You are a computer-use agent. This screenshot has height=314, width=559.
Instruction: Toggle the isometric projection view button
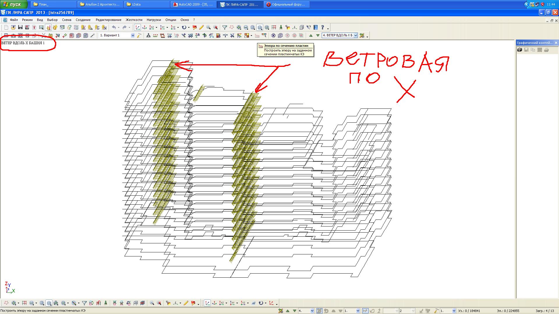pyautogui.click(x=137, y=27)
